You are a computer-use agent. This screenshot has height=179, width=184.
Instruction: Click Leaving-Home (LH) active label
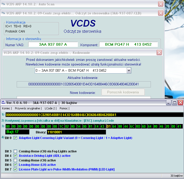(37, 165)
